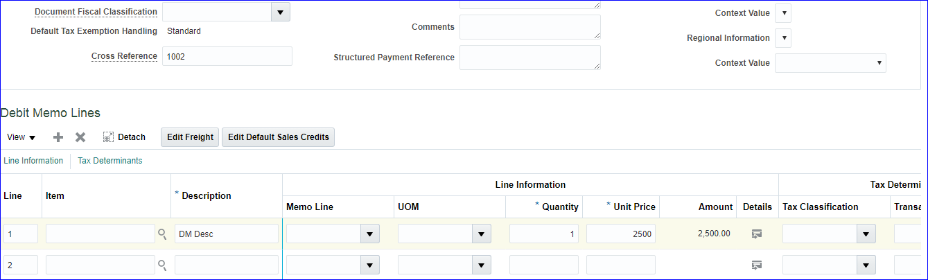This screenshot has height=280, width=928.
Task: Click the Cross Reference label link
Action: (x=124, y=56)
